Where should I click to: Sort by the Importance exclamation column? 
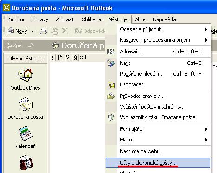(x=53, y=58)
